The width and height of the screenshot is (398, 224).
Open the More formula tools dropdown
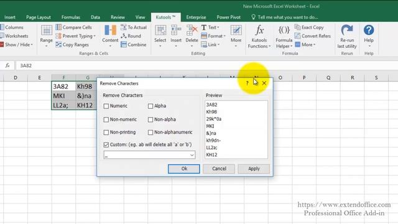pos(305,45)
